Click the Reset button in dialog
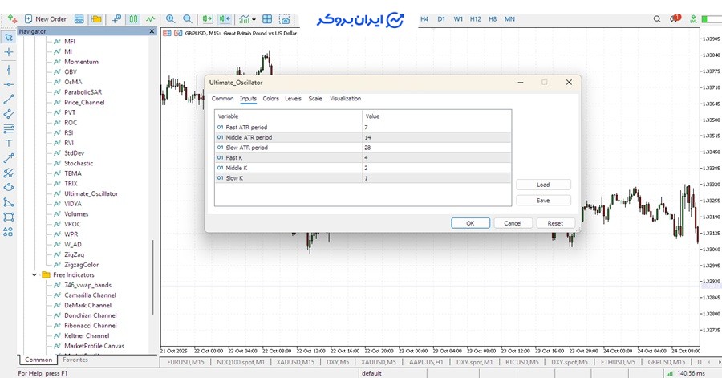 pos(555,223)
